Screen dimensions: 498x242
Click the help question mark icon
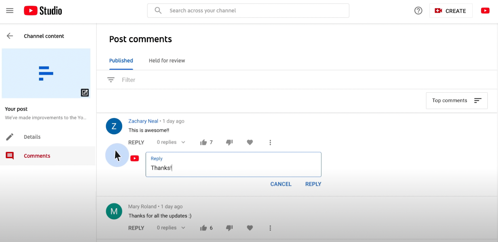(x=418, y=11)
